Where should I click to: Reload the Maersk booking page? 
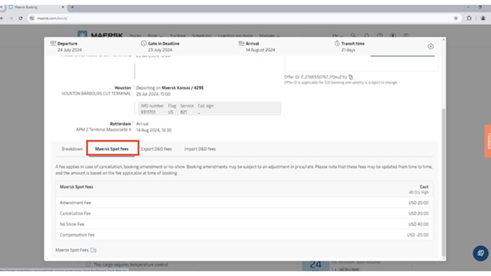point(21,18)
